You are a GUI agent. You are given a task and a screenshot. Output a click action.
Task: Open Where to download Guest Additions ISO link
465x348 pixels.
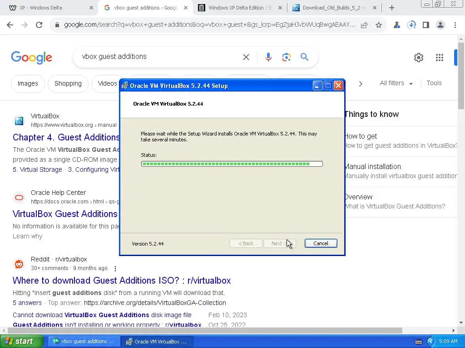pos(122,280)
